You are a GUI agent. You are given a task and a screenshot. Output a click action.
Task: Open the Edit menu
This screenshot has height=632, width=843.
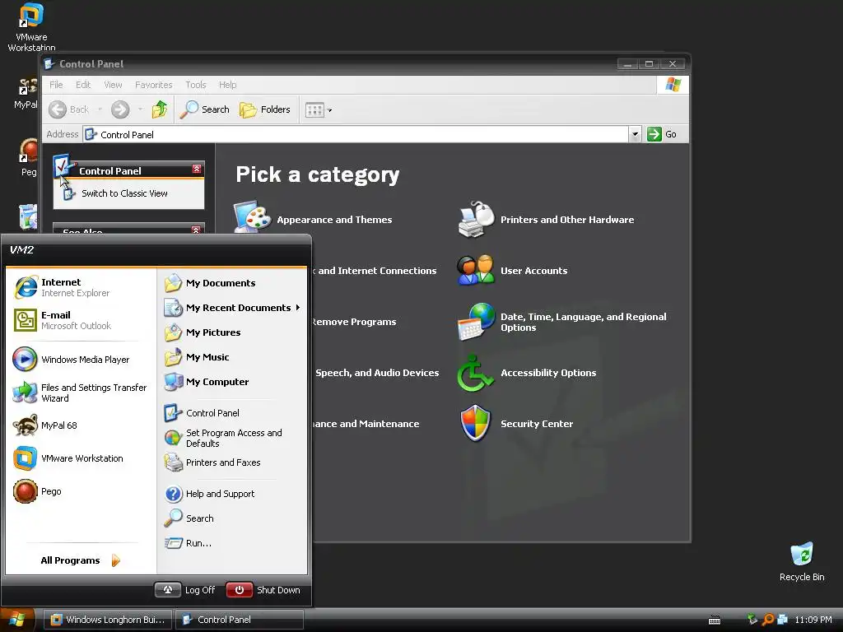(x=83, y=85)
